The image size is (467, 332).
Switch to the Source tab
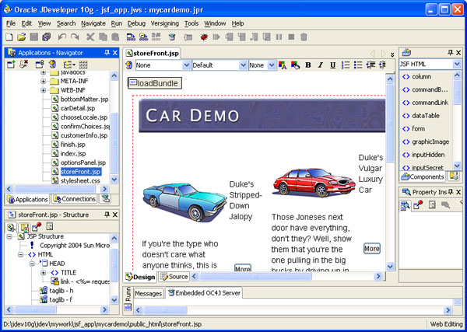(x=174, y=277)
